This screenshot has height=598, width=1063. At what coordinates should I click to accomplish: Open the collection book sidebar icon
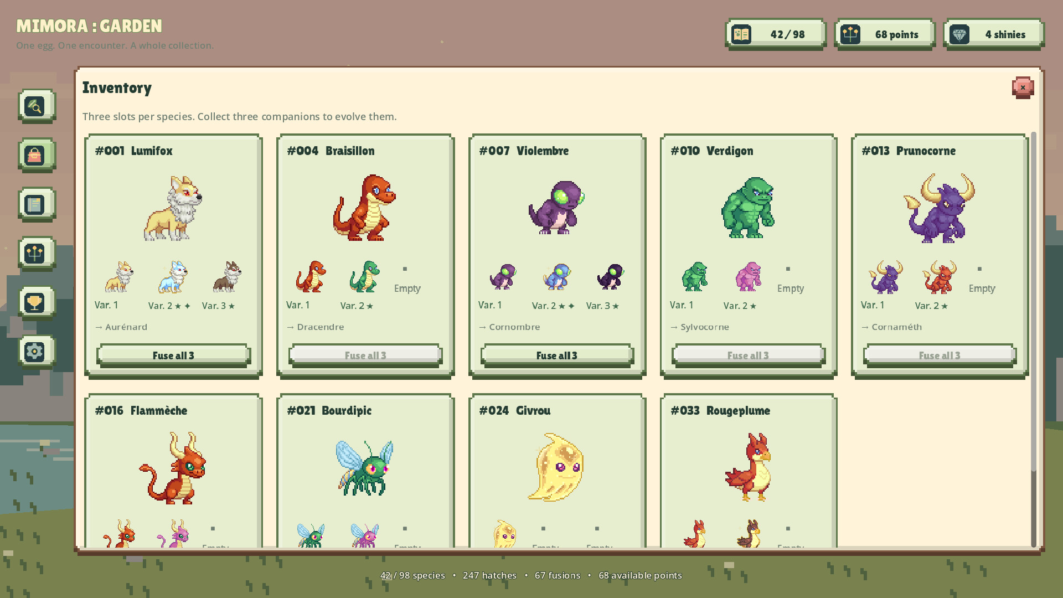[x=37, y=204]
